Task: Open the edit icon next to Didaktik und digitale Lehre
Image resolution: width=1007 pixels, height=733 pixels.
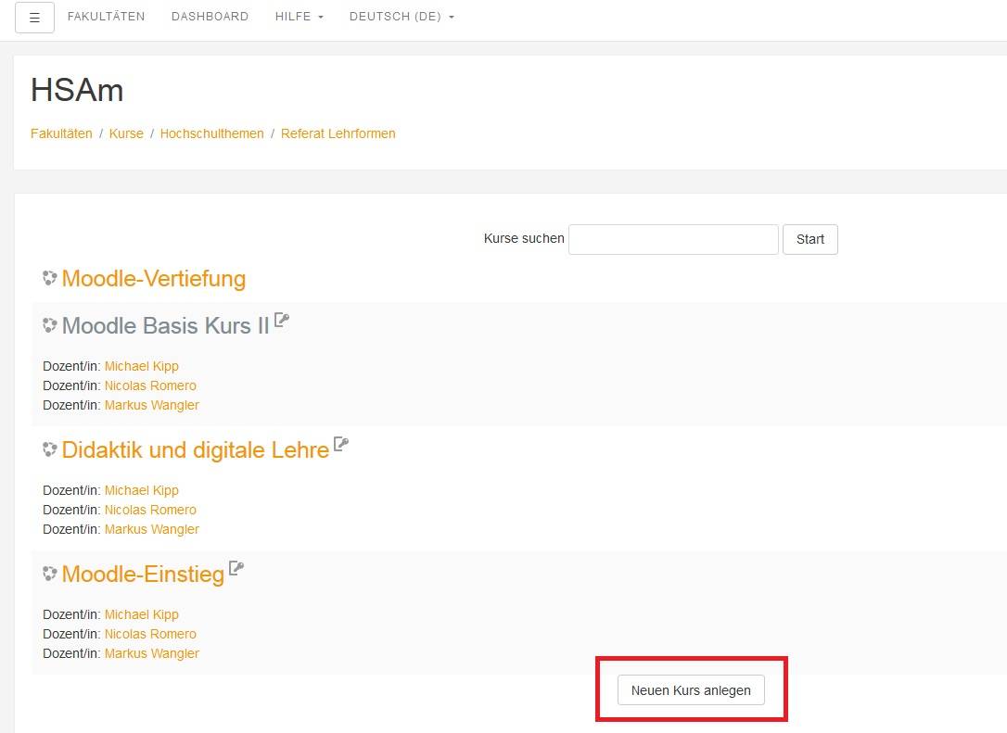Action: (x=340, y=443)
